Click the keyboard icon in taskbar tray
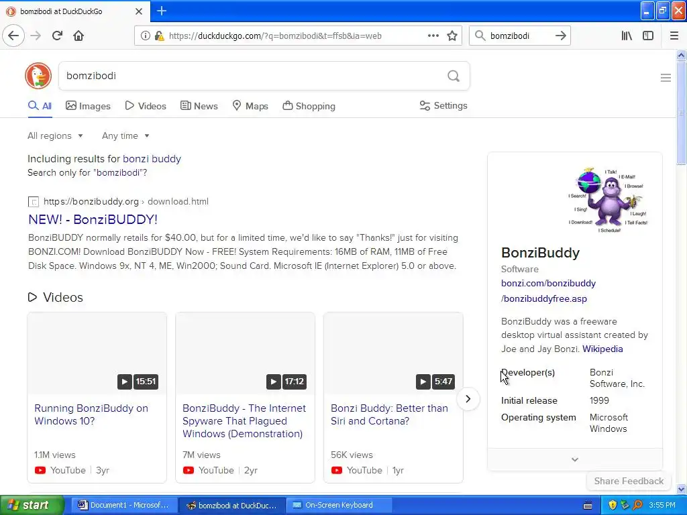 588,506
